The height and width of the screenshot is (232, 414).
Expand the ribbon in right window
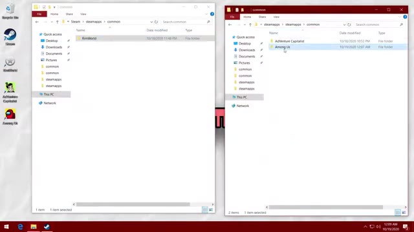(399, 17)
